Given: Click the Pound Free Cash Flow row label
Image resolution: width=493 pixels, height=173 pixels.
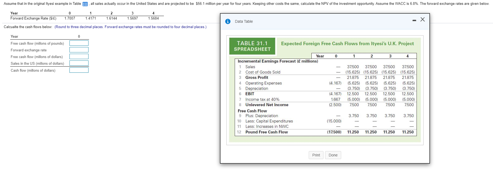Looking at the screenshot, I should click(x=267, y=132).
